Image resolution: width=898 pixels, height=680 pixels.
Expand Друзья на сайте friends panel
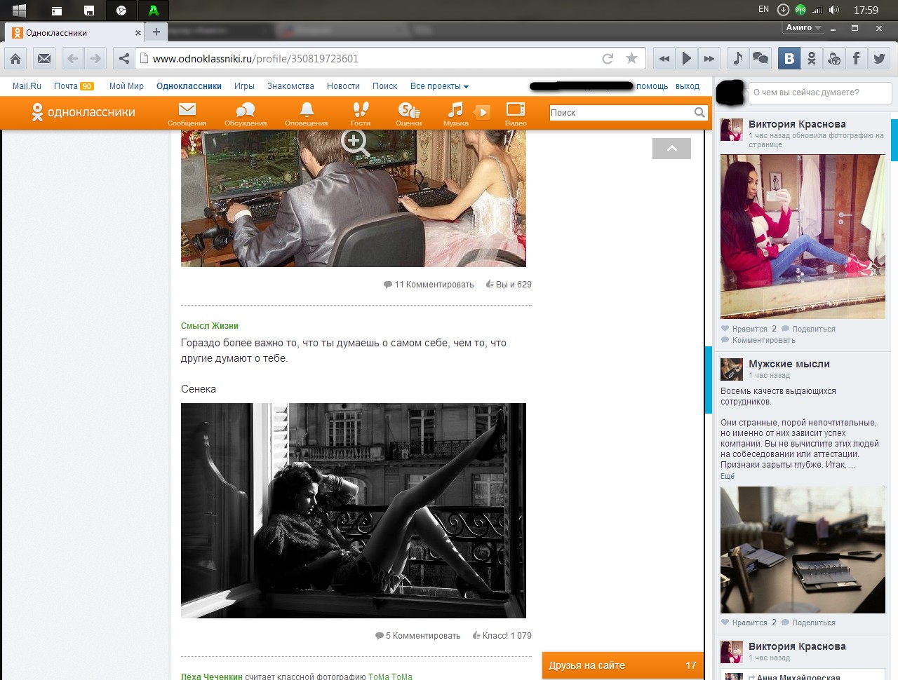(622, 665)
